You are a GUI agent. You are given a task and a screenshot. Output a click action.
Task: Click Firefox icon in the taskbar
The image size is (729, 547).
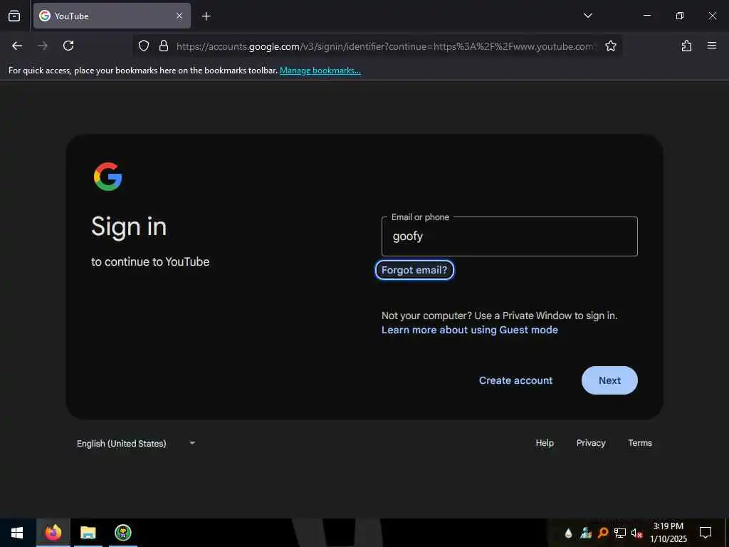pyautogui.click(x=53, y=533)
